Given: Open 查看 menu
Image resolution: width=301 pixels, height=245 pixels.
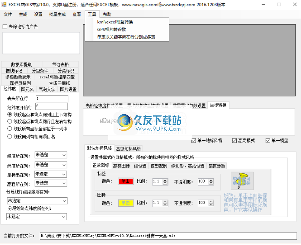Looking at the screenshot, I should point(77,15).
